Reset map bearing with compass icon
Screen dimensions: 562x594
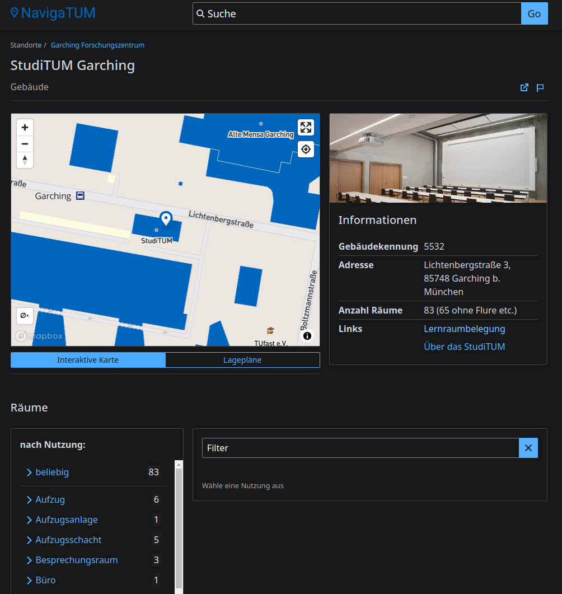[25, 160]
